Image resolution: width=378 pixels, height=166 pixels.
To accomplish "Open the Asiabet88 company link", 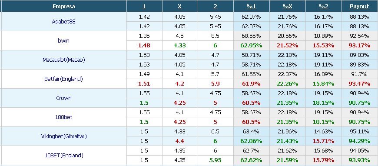I will click(x=63, y=21).
